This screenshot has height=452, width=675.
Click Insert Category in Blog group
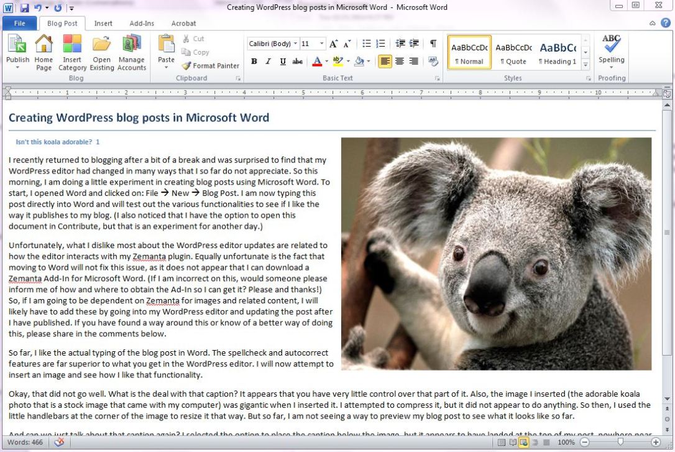(72, 52)
